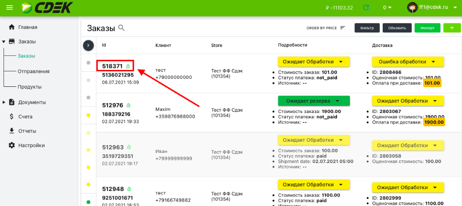Open status dropdown Ожидает Обработки for order 518371

tap(314, 62)
